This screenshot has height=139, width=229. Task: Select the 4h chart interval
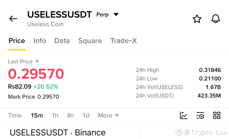(70, 115)
